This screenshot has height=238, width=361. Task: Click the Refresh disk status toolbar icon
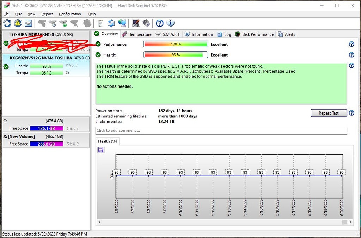pyautogui.click(x=7, y=23)
